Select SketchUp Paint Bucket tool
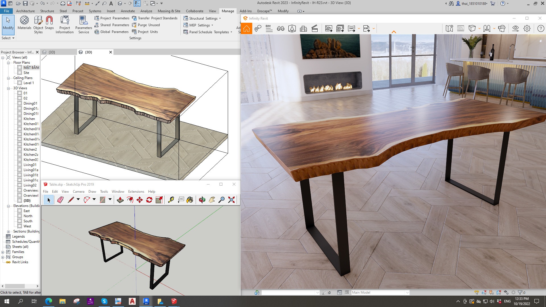The width and height of the screenshot is (546, 307). (x=190, y=200)
